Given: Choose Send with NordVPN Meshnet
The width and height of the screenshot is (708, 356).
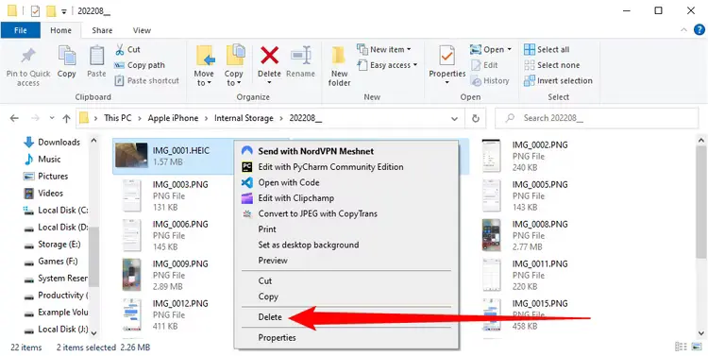Looking at the screenshot, I should pyautogui.click(x=346, y=151).
